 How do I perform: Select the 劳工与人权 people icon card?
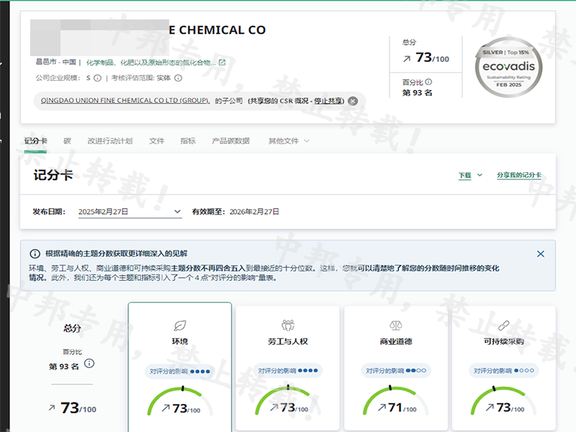click(x=288, y=326)
